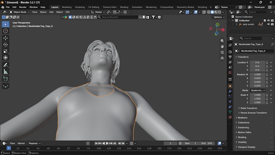Select the Move tool
This screenshot has width=275, height=155.
[x=5, y=38]
